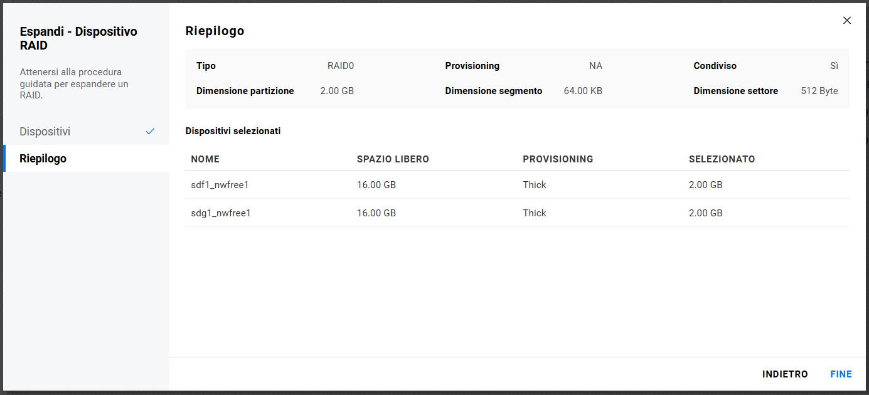
Task: Select the sdf1_nwfree1 device row
Action: tap(221, 185)
